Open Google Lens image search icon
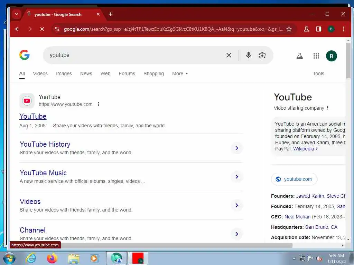Image resolution: width=354 pixels, height=265 pixels. pyautogui.click(x=262, y=55)
